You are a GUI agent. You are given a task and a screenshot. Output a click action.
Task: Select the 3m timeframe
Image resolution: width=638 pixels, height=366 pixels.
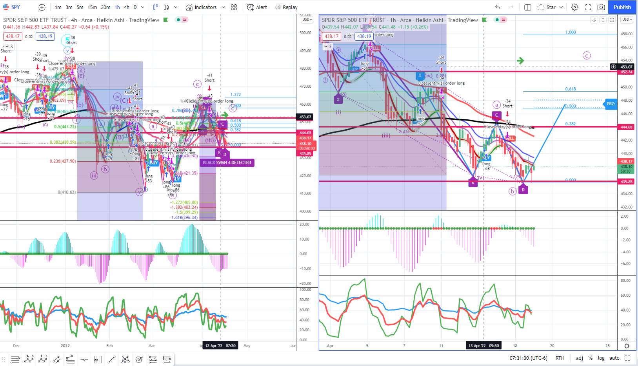pyautogui.click(x=69, y=7)
